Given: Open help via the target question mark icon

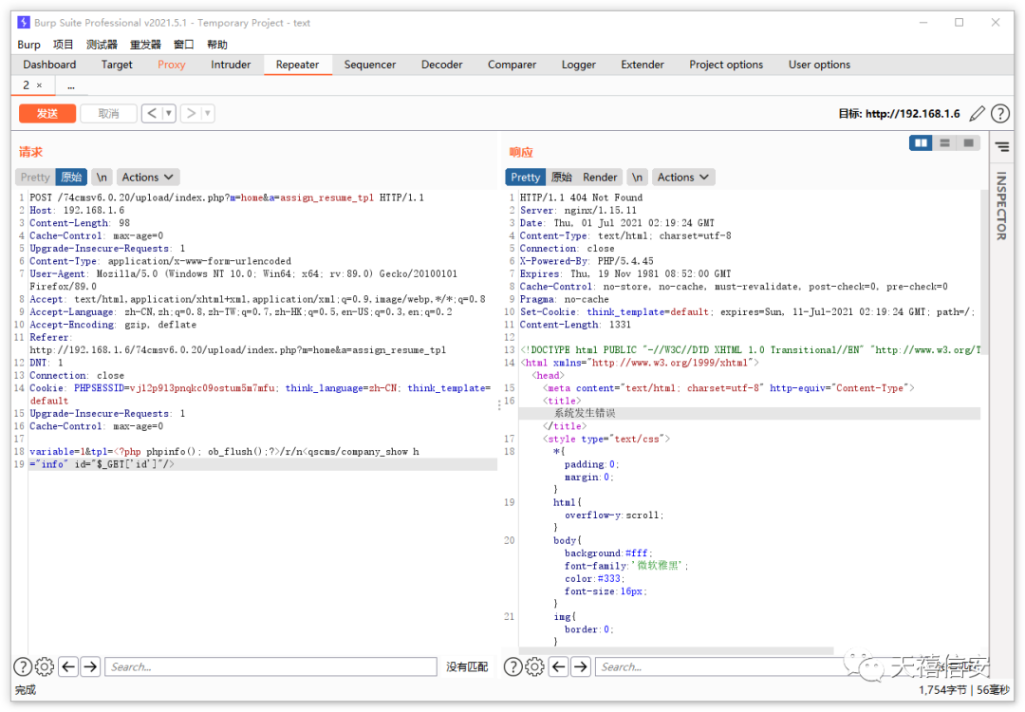Looking at the screenshot, I should (x=1000, y=114).
